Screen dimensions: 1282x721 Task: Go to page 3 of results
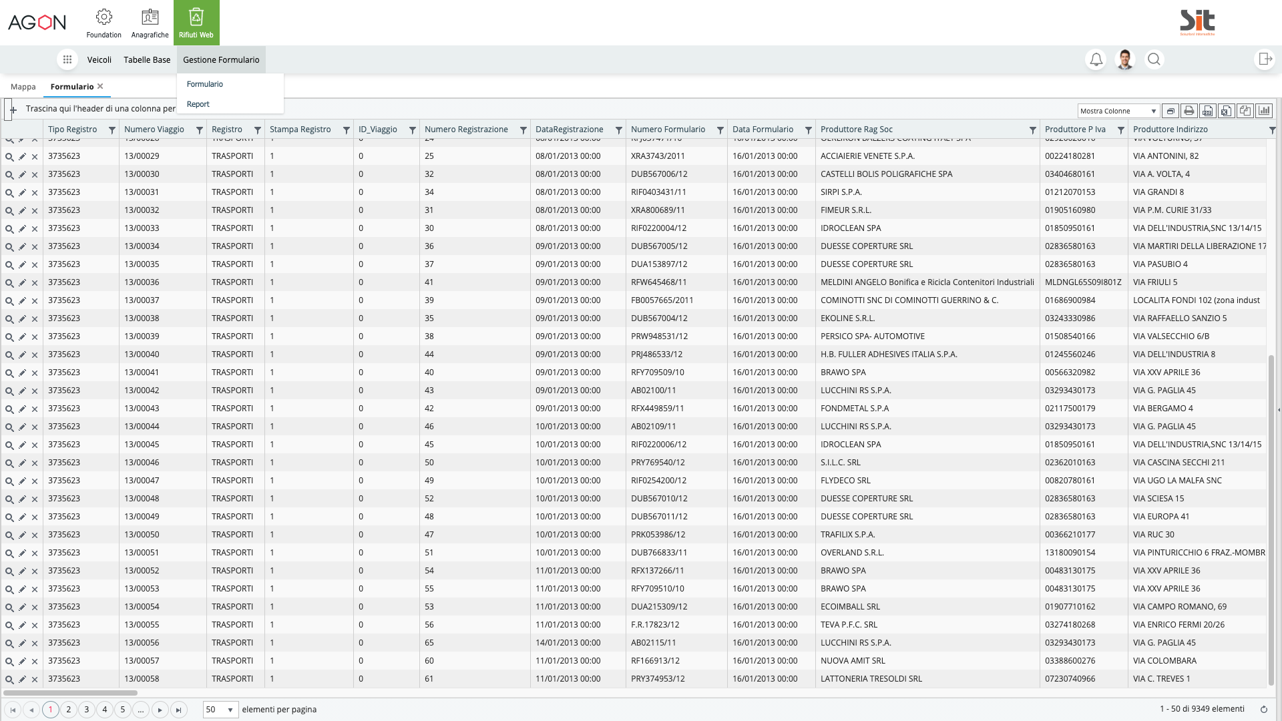[86, 710]
